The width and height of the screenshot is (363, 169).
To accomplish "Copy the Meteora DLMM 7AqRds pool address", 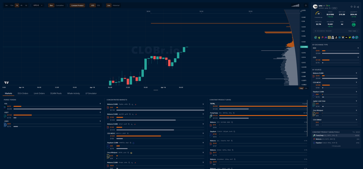I will (129, 104).
